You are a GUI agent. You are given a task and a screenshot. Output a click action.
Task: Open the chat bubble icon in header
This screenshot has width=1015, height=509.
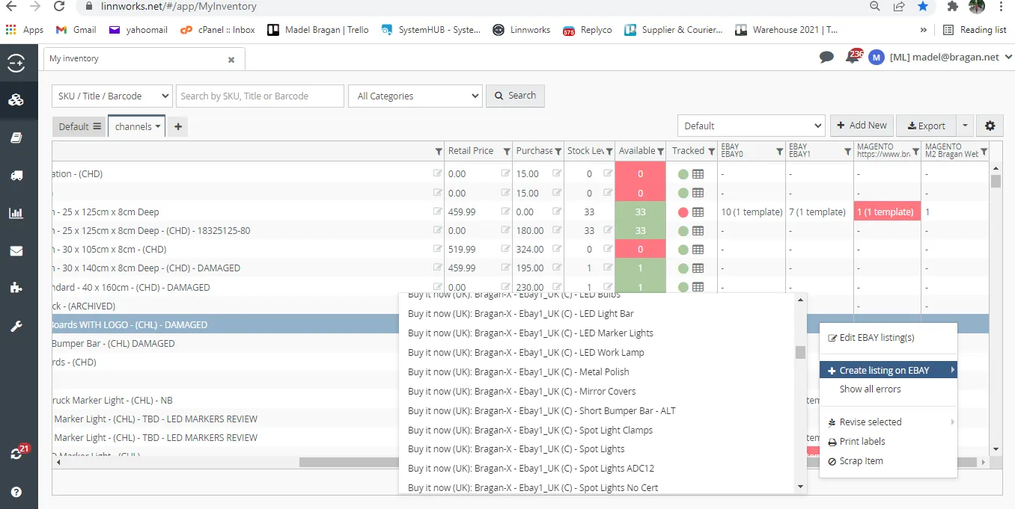click(826, 57)
